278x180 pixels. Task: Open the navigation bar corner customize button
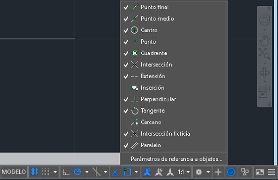tap(270, 104)
